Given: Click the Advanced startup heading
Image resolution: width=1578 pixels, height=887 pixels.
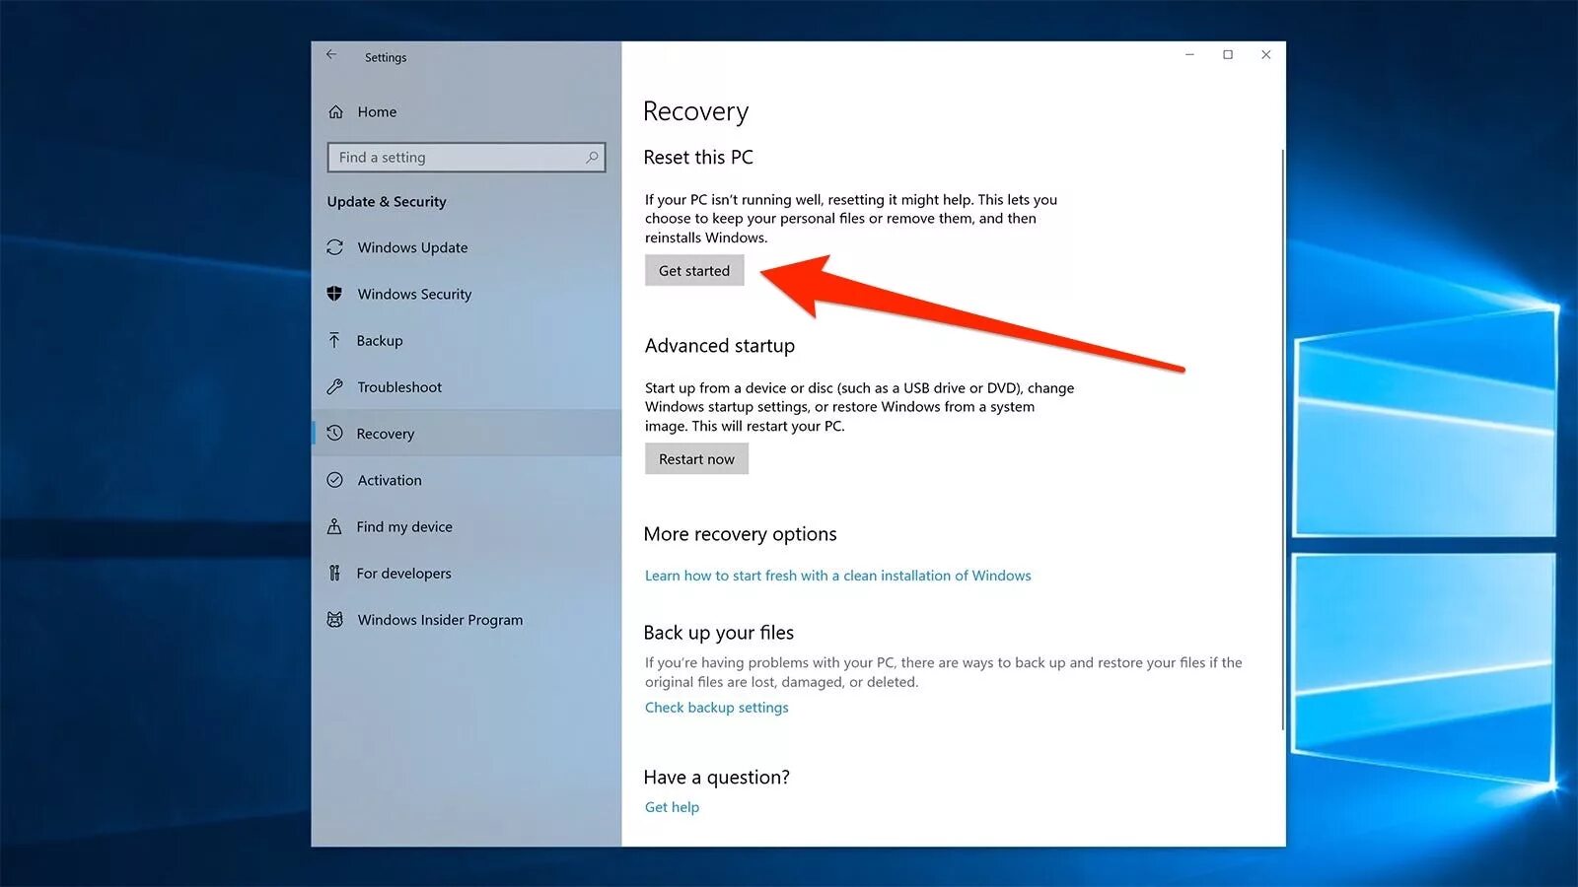Looking at the screenshot, I should coord(720,346).
